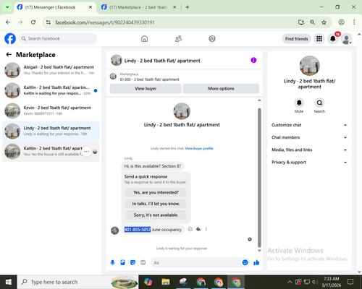Viewport: 362px width, 289px height.
Task: Expand Privacy & support section
Action: (309, 163)
